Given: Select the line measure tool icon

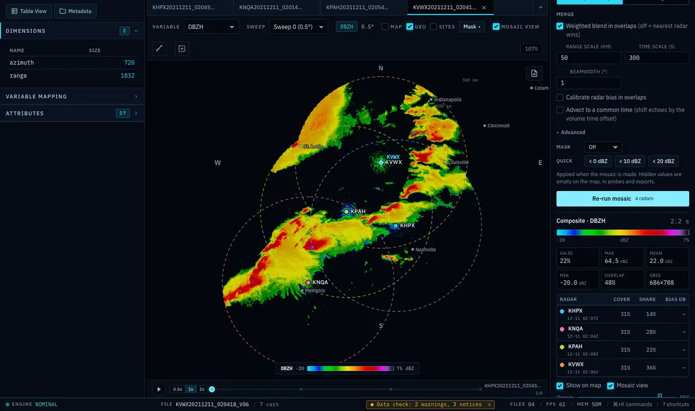Looking at the screenshot, I should (x=160, y=49).
